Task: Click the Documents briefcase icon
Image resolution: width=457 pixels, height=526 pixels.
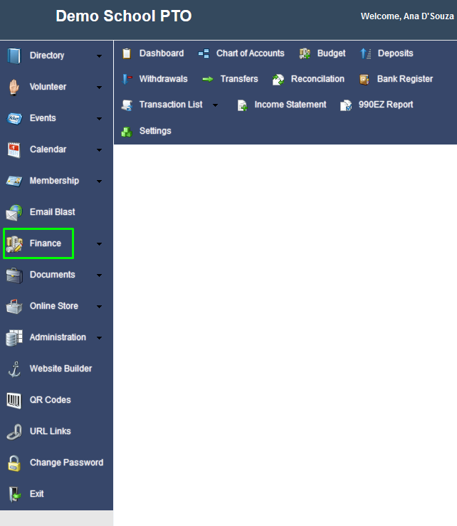Action: coord(14,275)
